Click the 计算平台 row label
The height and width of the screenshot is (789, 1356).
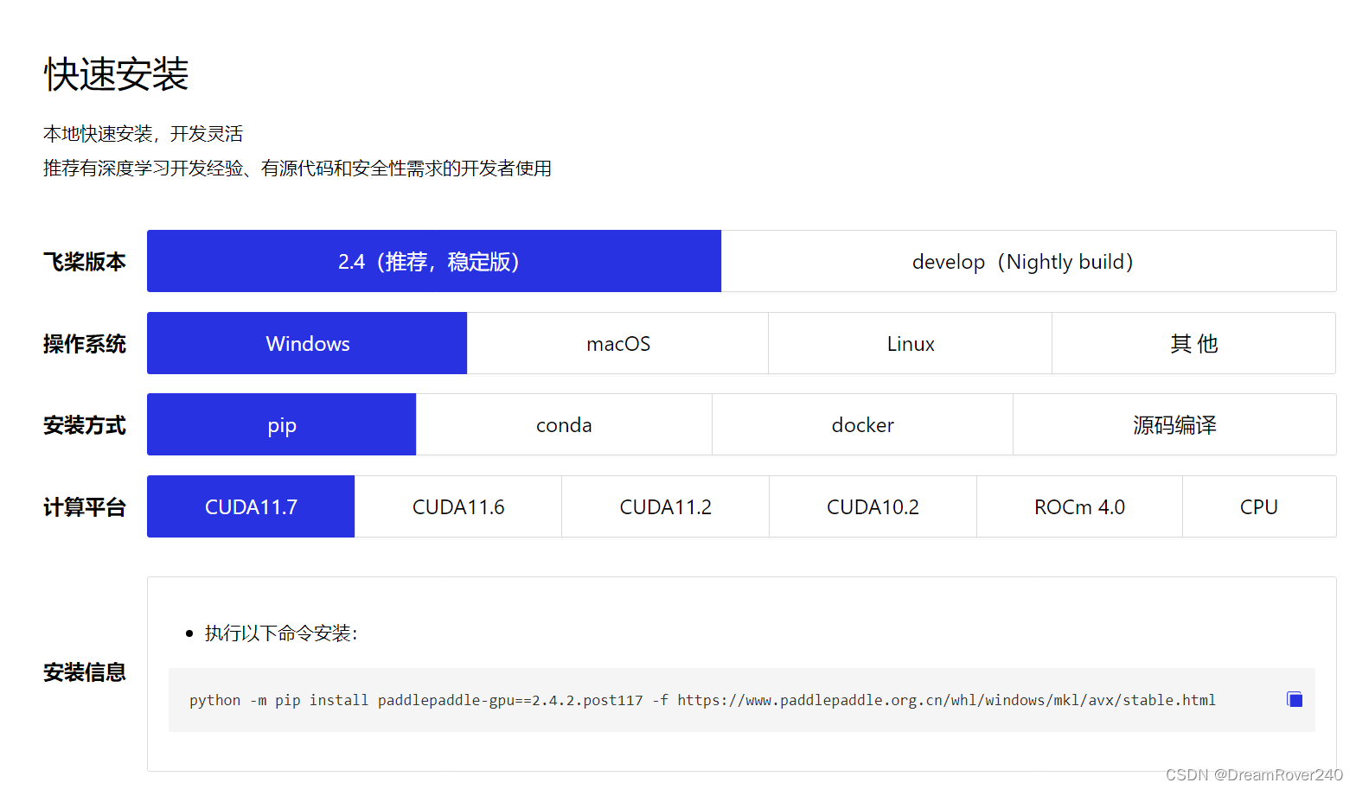pos(85,506)
